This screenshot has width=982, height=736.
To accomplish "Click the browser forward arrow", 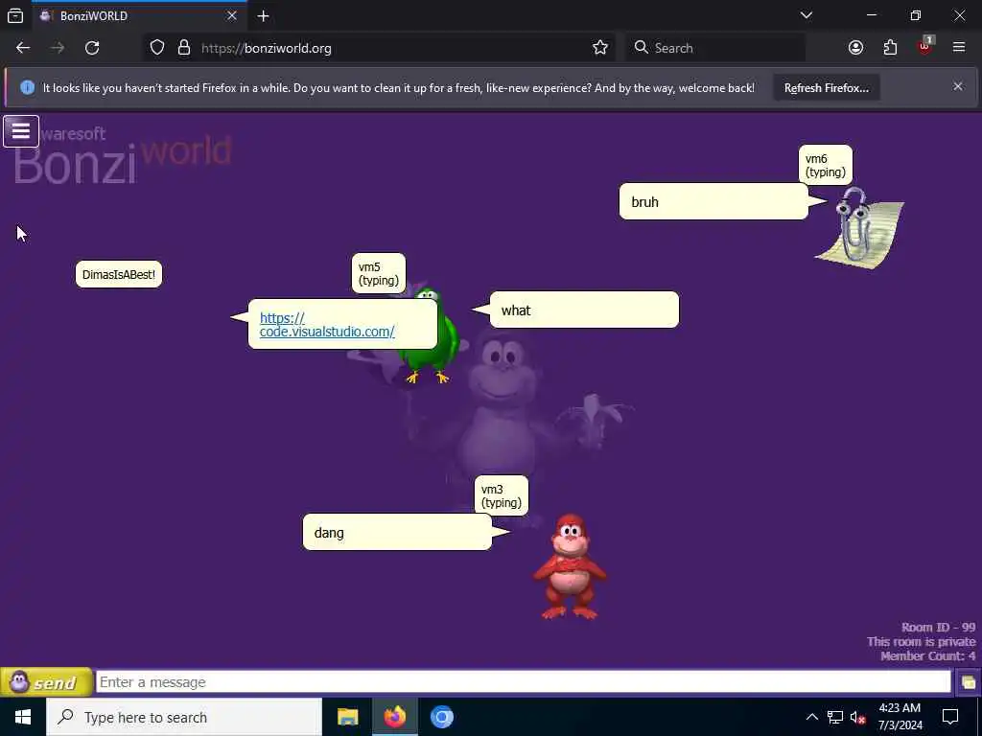I will [58, 48].
